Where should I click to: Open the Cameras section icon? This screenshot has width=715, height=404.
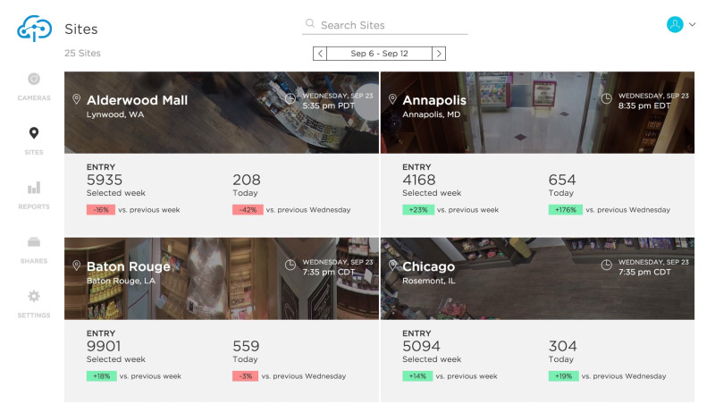[34, 79]
